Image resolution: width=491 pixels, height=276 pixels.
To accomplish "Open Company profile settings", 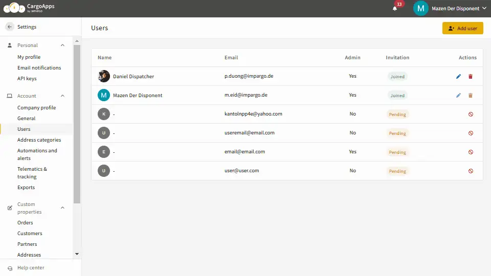I will click(x=37, y=108).
